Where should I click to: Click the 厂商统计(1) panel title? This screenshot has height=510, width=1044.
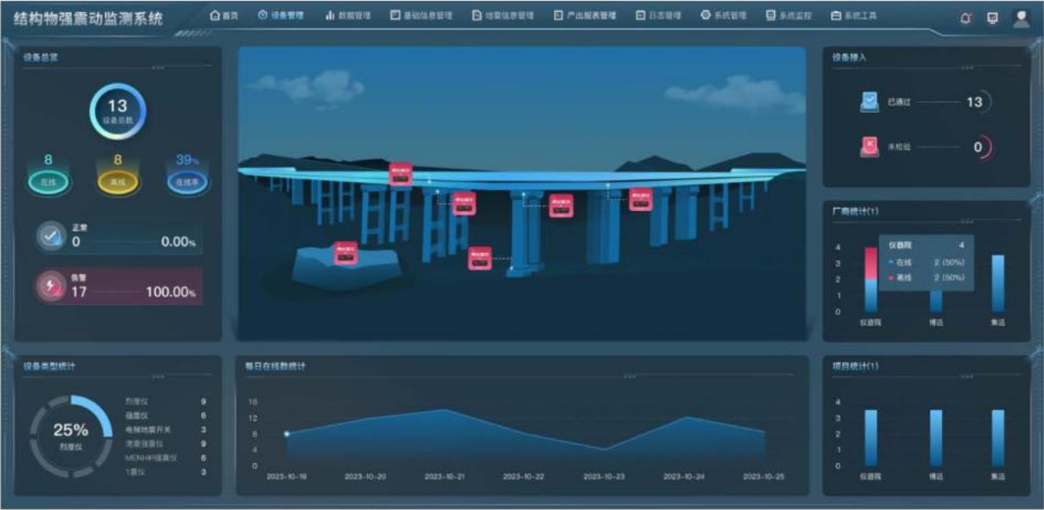coord(856,211)
